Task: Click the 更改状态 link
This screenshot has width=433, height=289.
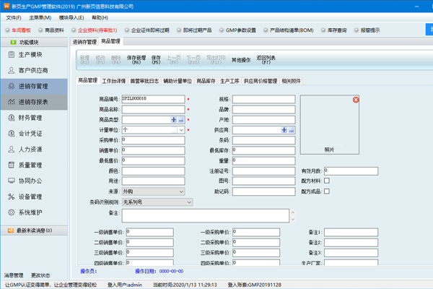Action: click(40, 275)
